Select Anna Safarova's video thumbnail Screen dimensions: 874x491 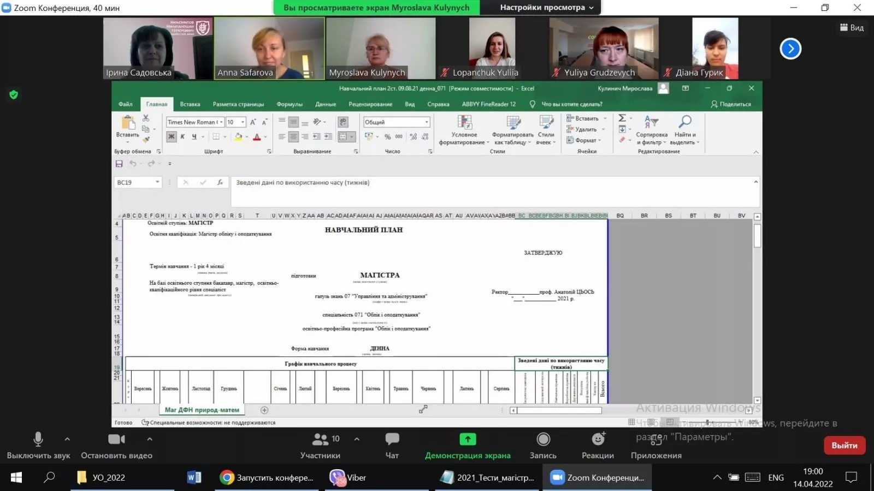point(269,48)
